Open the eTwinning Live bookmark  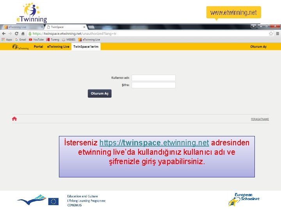pos(89,39)
